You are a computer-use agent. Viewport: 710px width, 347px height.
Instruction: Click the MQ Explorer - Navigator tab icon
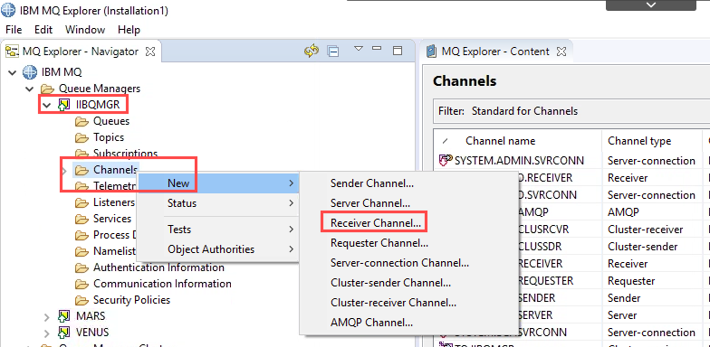click(x=12, y=52)
